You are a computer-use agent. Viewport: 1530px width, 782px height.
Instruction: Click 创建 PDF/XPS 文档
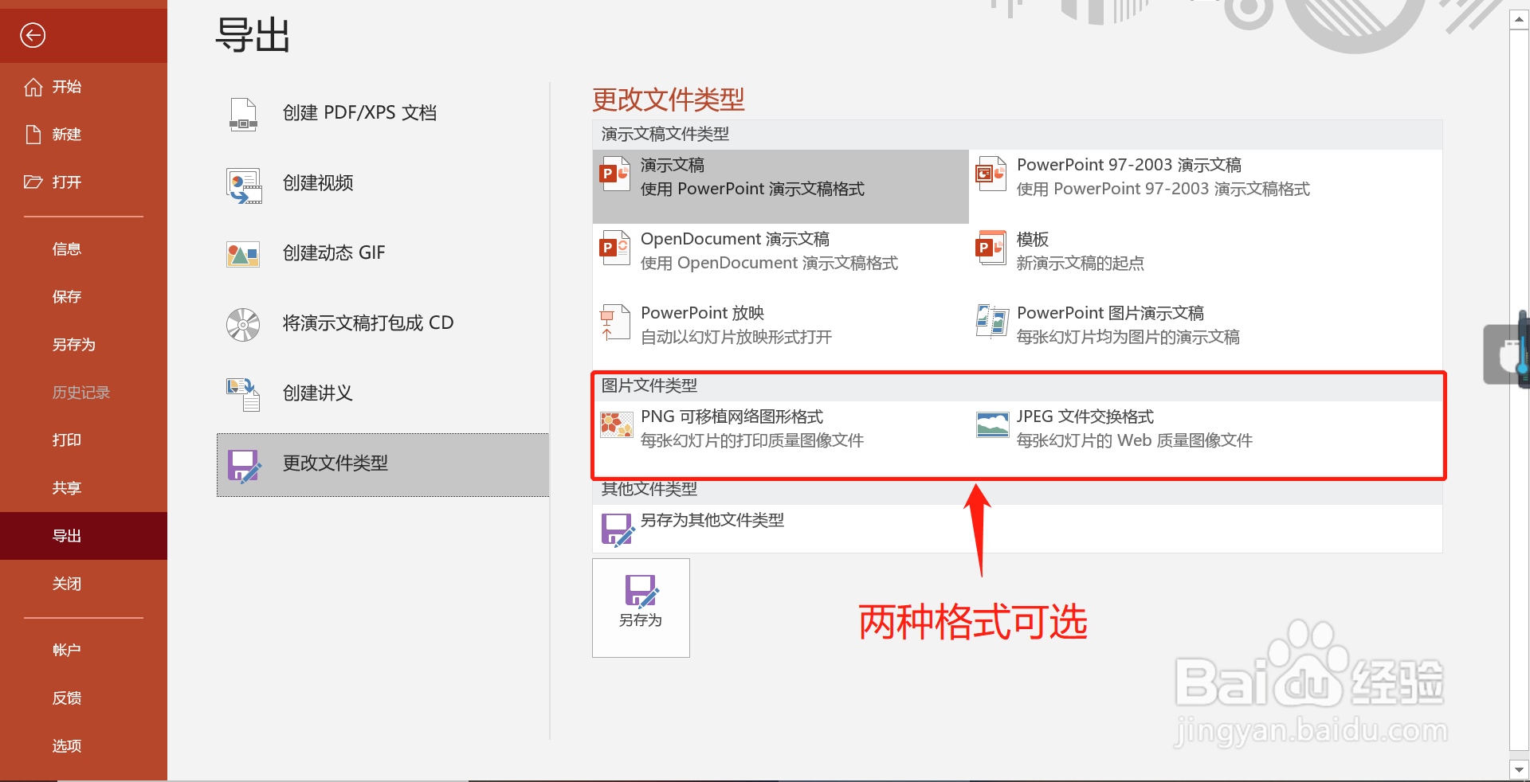tap(359, 113)
